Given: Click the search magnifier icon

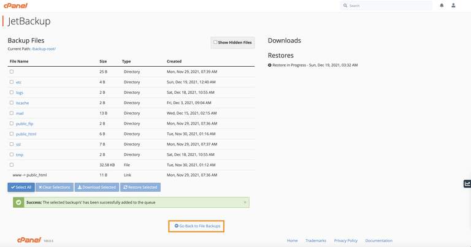Looking at the screenshot, I should click(x=345, y=6).
